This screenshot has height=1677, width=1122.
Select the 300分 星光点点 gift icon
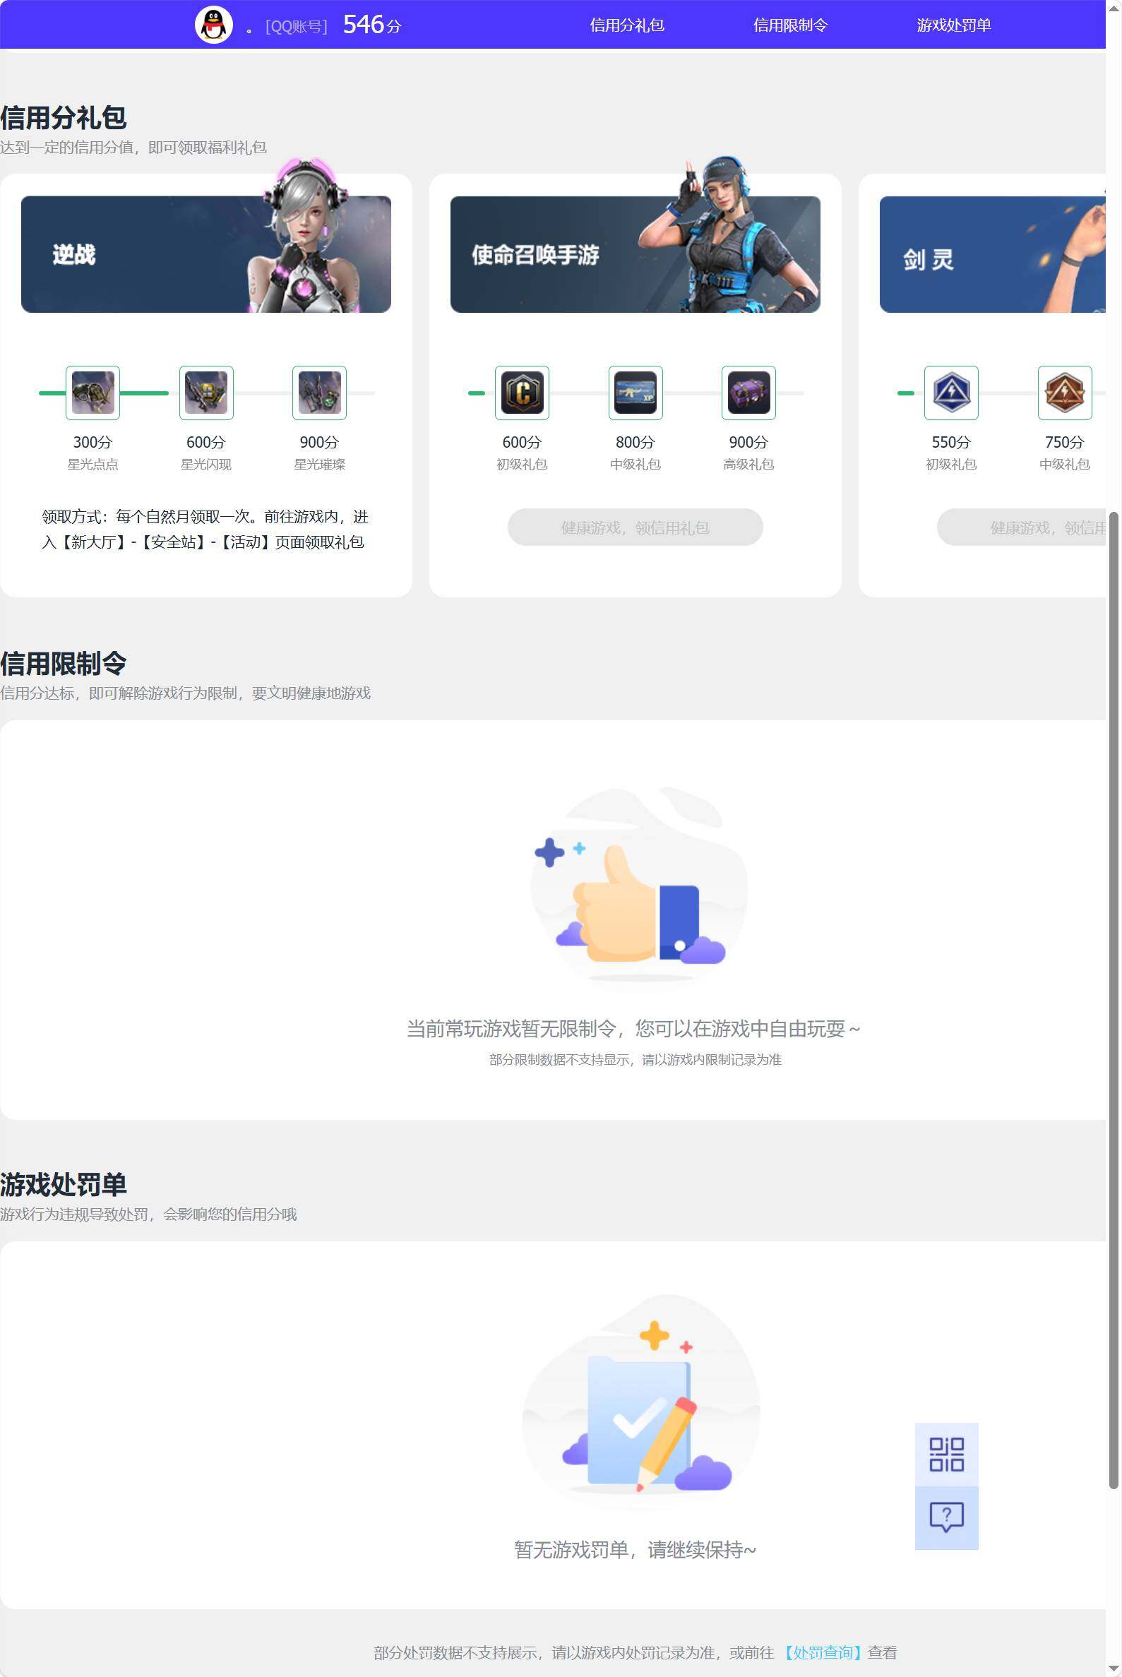(93, 393)
